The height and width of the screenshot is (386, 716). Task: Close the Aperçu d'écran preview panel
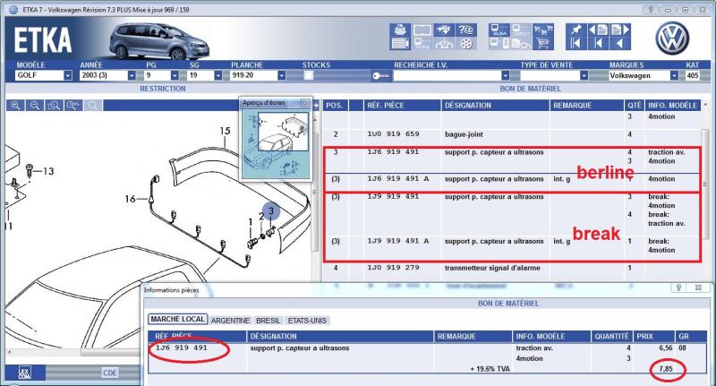click(305, 103)
